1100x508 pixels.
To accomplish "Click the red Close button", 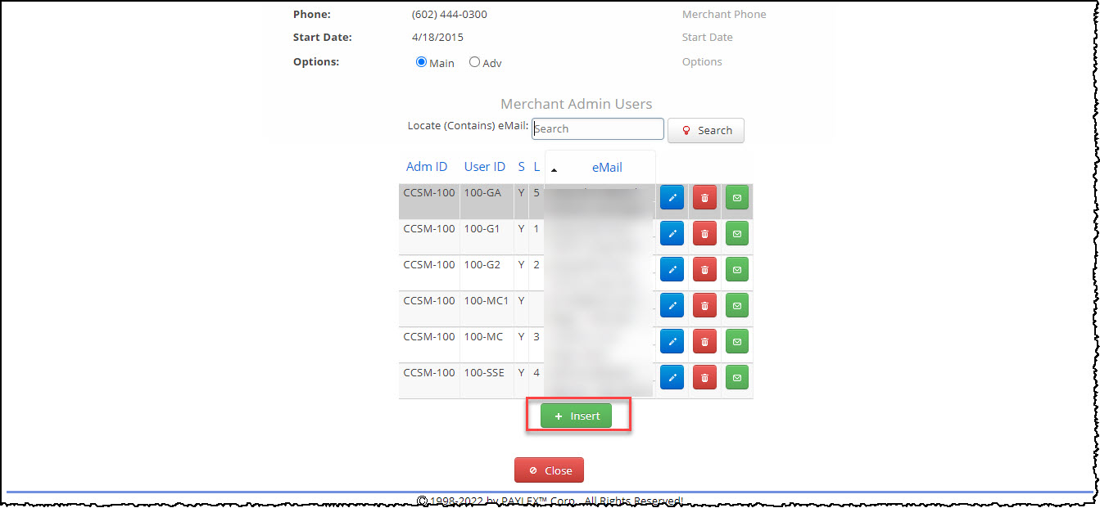I will [549, 470].
